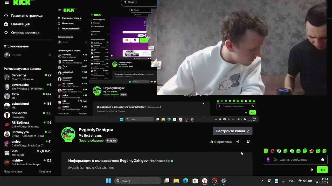
Task: Open the large EvgeniyOzhigov LIVE avatar below the stream
Action: 68,134
